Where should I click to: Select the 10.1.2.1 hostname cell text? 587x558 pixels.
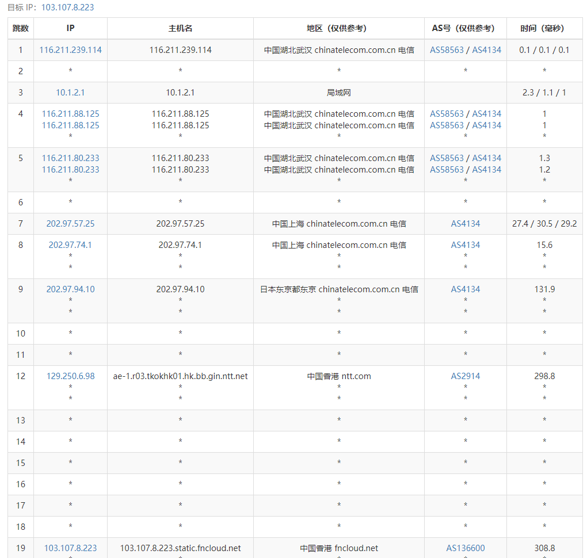(180, 93)
